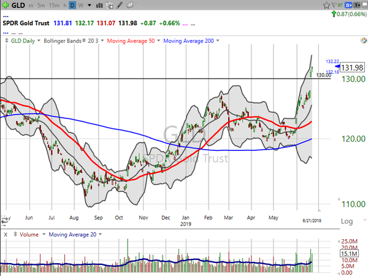
Task: Click the blue dots above SPDR Gold Trust
Action: pyautogui.click(x=6, y=17)
